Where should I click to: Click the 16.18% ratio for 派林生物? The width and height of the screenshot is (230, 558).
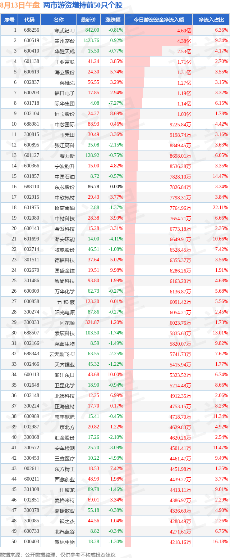[x=220, y=542]
